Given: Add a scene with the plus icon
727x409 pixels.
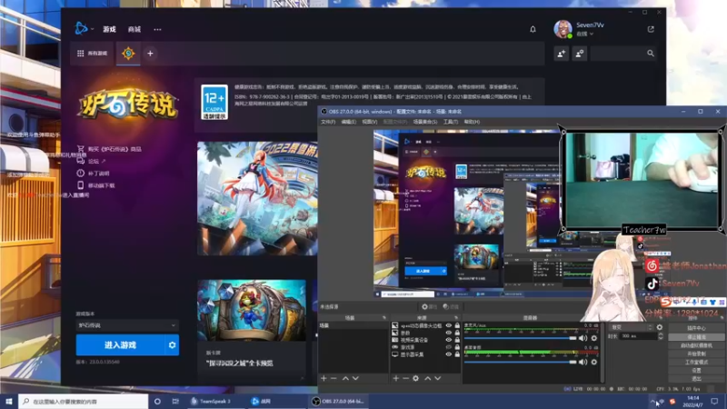Looking at the screenshot, I should (324, 378).
